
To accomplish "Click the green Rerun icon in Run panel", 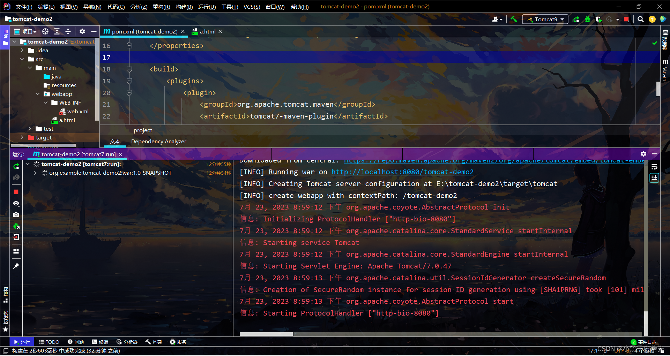I will 16,167.
